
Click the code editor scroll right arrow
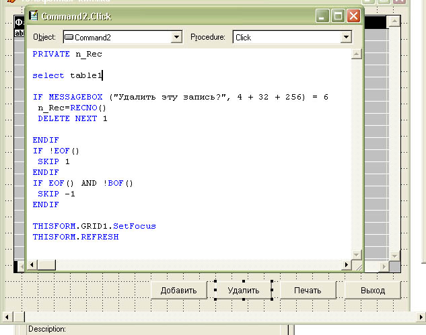[347, 264]
